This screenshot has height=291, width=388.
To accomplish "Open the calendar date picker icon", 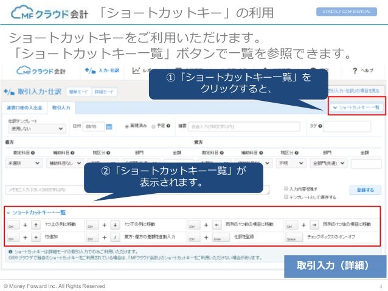I will pyautogui.click(x=109, y=126).
